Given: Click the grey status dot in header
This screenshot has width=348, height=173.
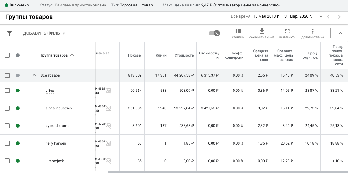Looking at the screenshot, I should pyautogui.click(x=18, y=55).
